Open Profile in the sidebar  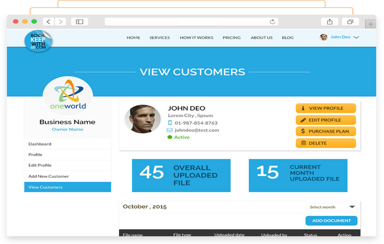click(67, 155)
